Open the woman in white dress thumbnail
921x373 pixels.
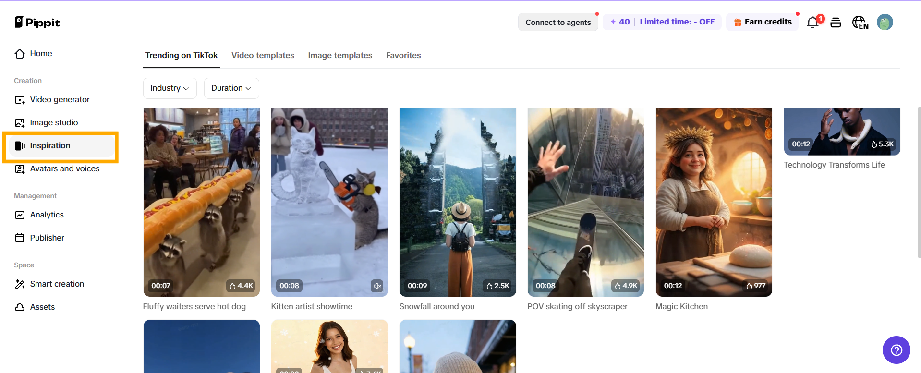(x=329, y=346)
